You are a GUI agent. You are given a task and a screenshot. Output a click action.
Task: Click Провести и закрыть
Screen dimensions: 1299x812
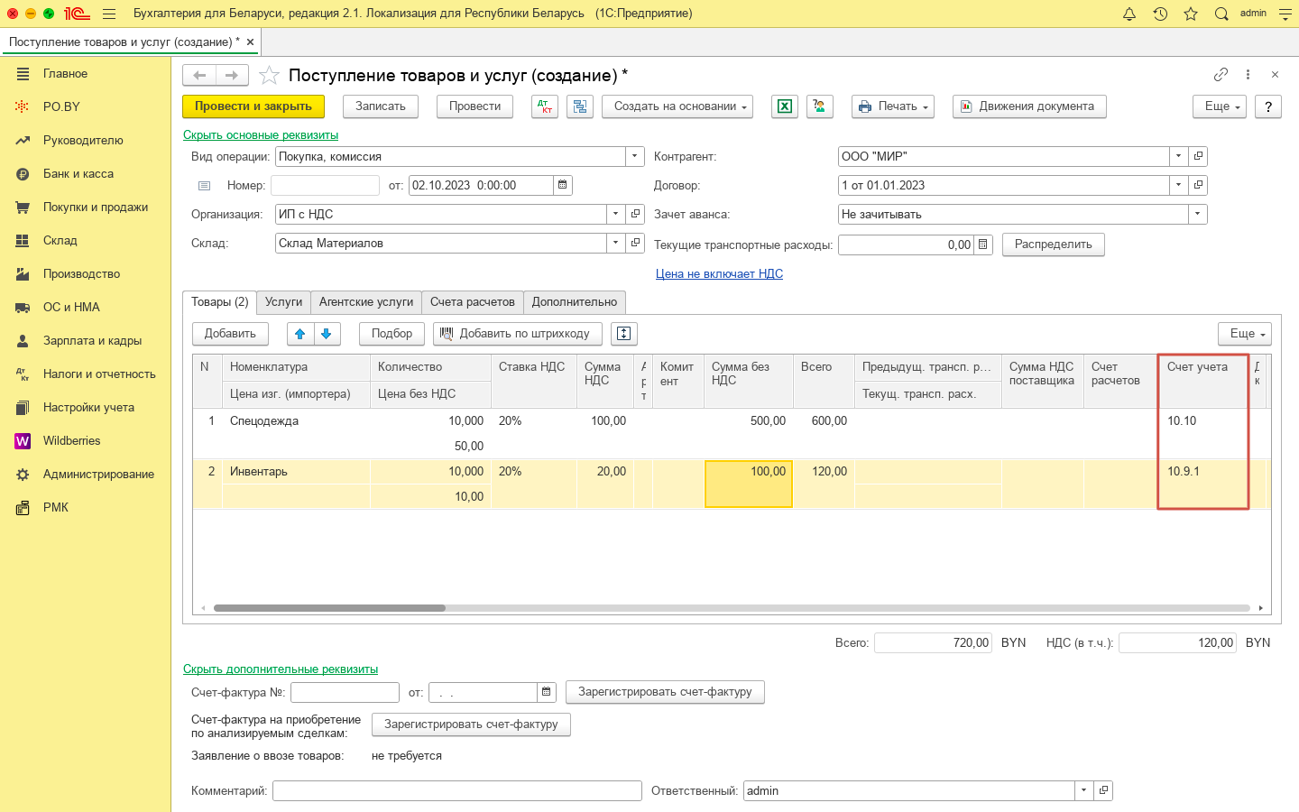click(253, 106)
